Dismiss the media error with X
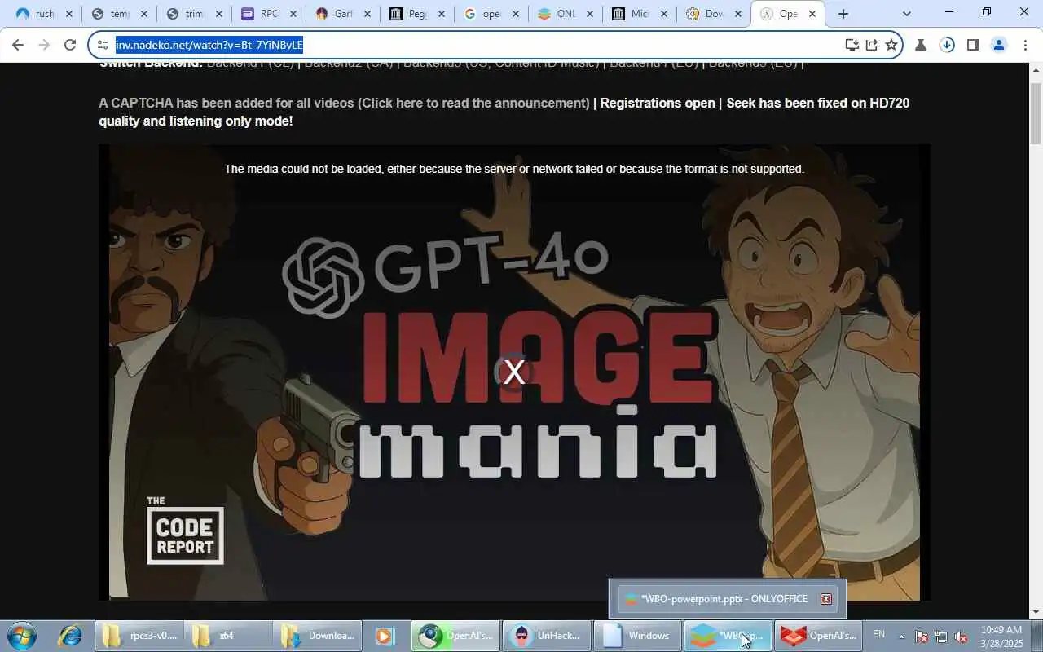Image resolution: width=1043 pixels, height=652 pixels. pyautogui.click(x=514, y=372)
